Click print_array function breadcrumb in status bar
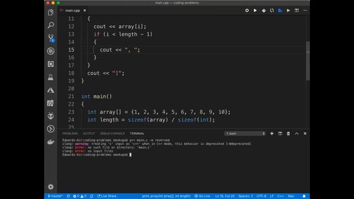The width and height of the screenshot is (354, 199). tap(166, 196)
